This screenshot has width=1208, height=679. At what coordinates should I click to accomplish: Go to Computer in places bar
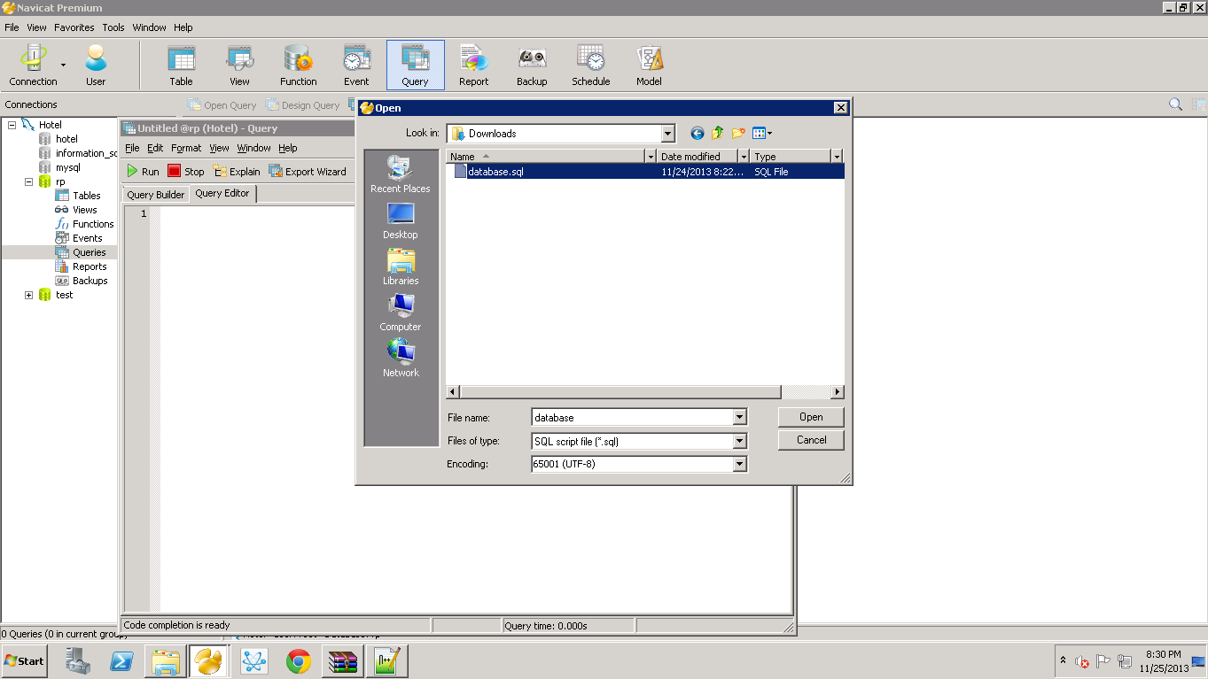click(401, 312)
